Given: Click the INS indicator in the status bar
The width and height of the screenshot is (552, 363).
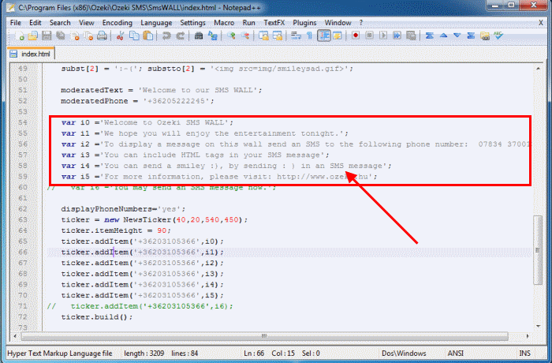Looking at the screenshot, I should (x=524, y=353).
